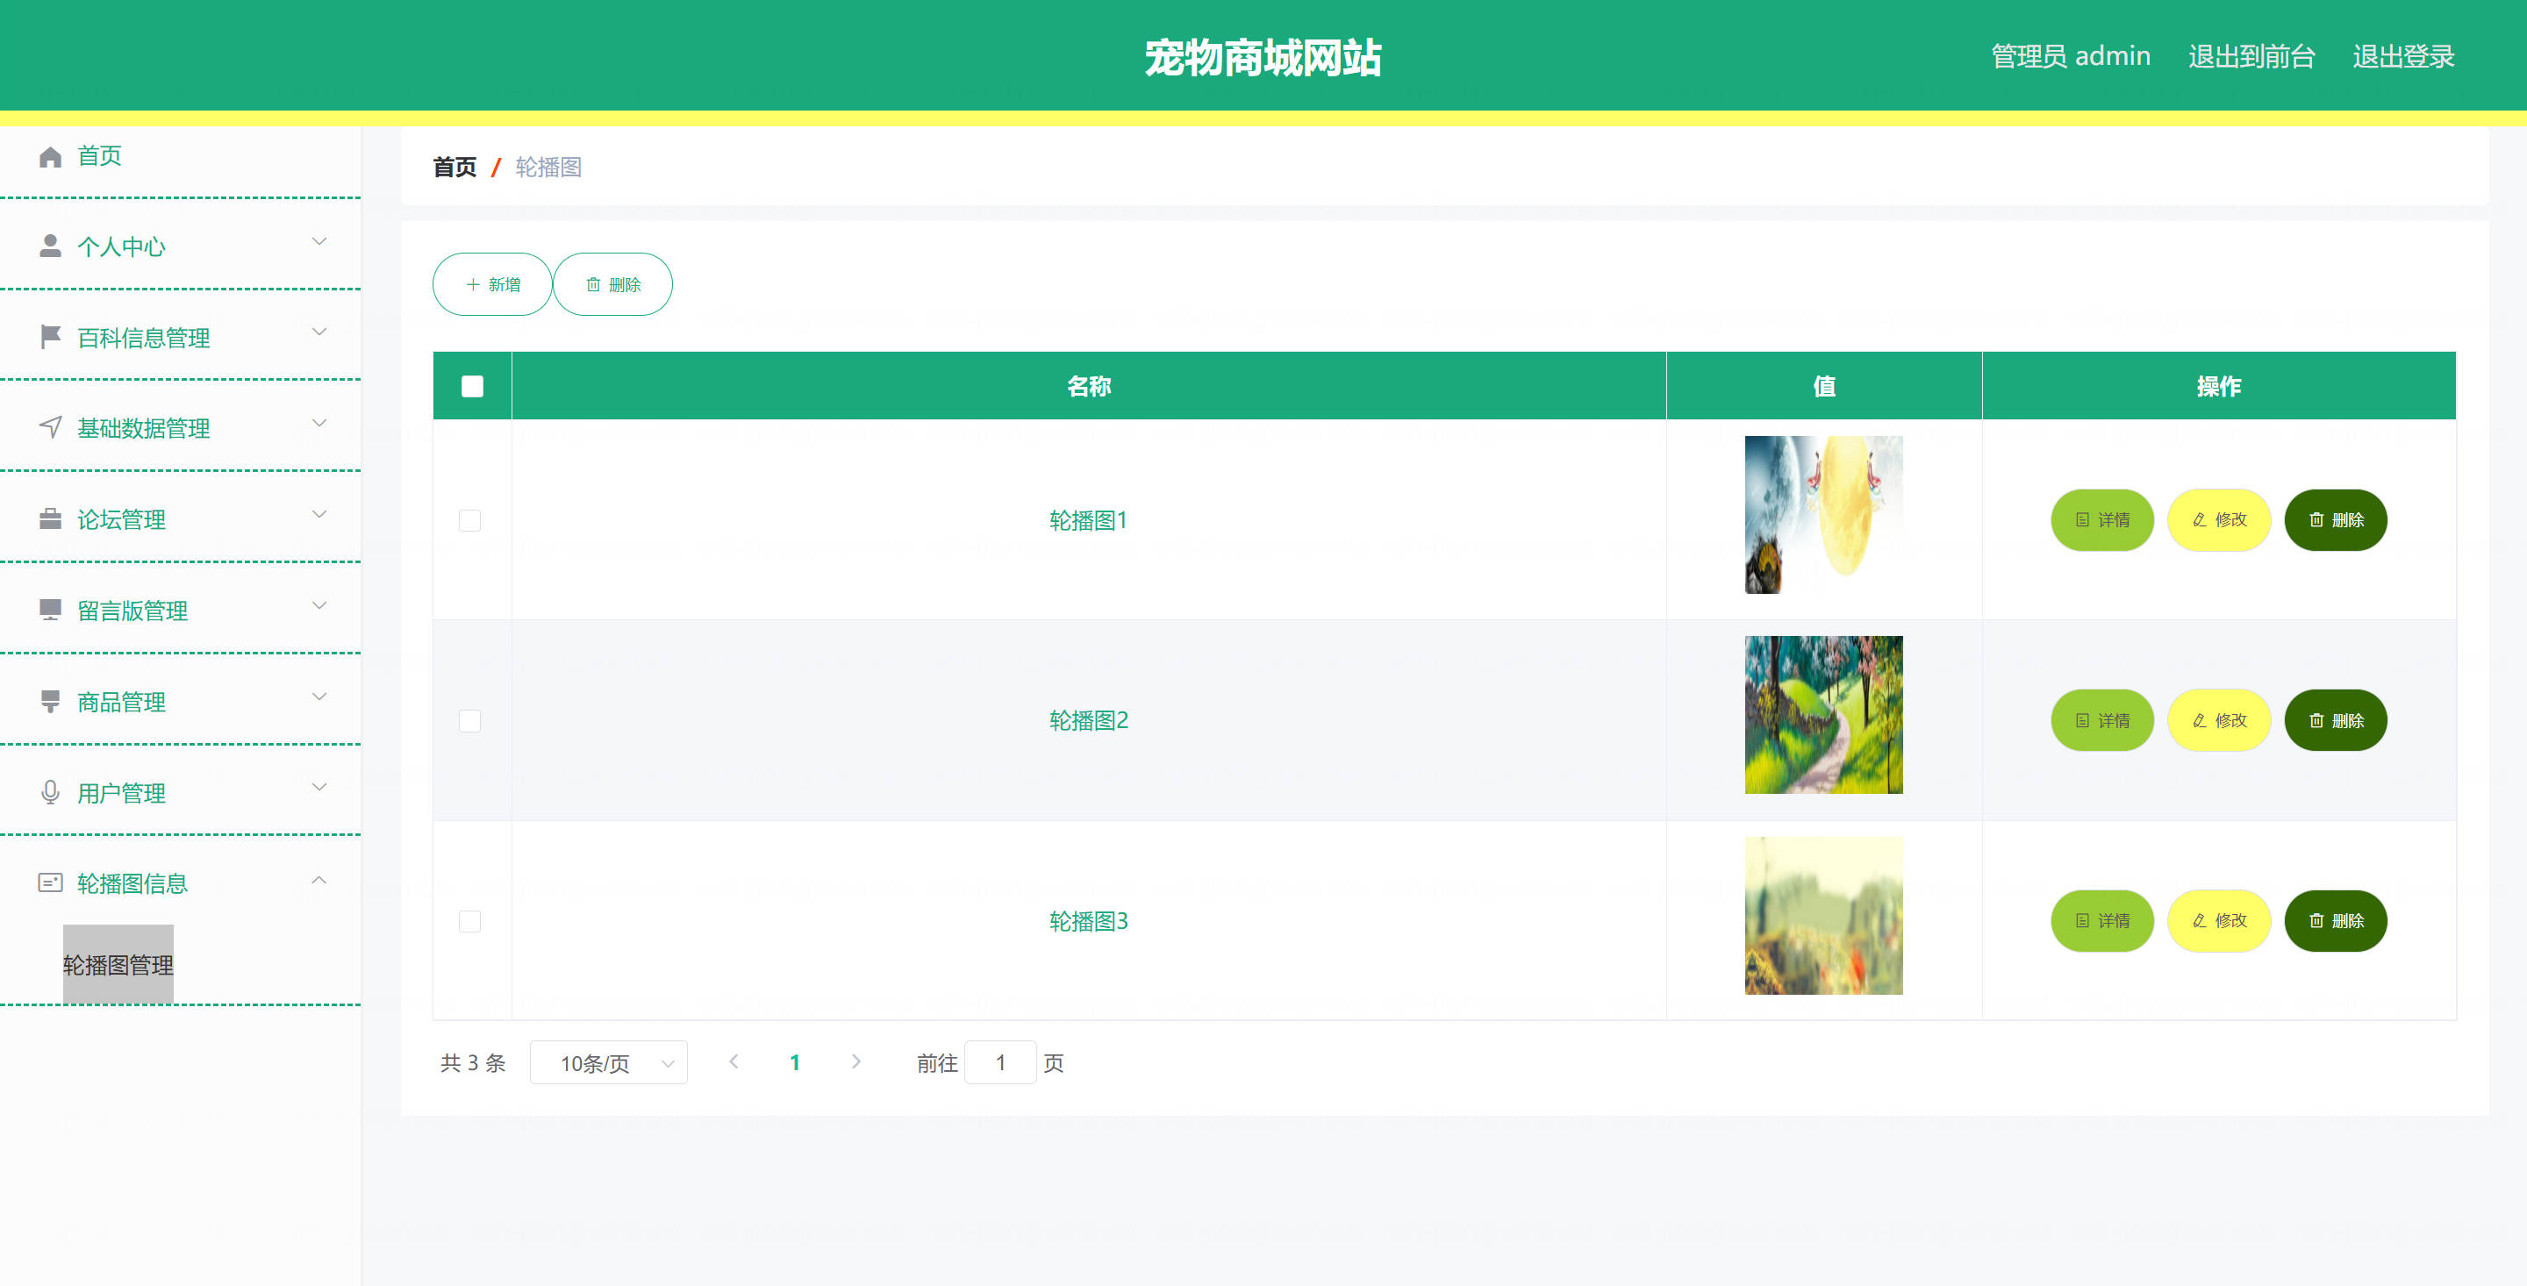The height and width of the screenshot is (1286, 2527).
Task: Open the 10条/页 page size dropdown
Action: tap(608, 1062)
